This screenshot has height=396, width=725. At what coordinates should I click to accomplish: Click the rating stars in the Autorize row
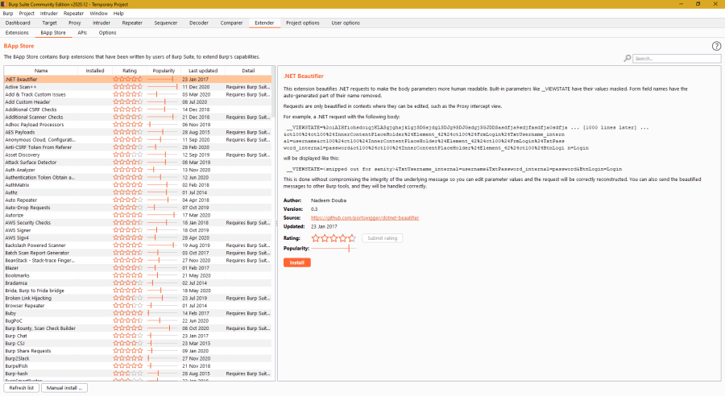(129, 215)
